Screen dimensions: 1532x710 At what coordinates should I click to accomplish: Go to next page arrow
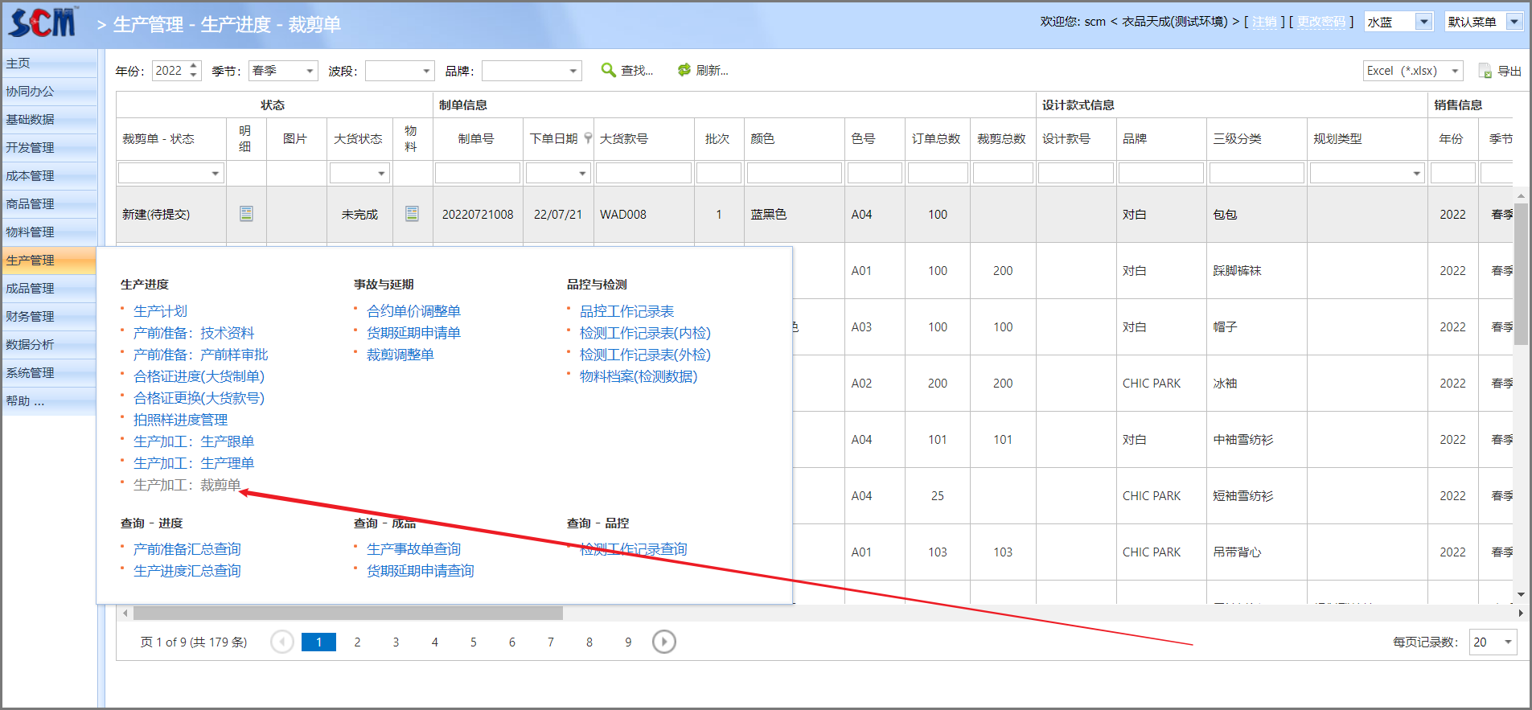point(663,642)
